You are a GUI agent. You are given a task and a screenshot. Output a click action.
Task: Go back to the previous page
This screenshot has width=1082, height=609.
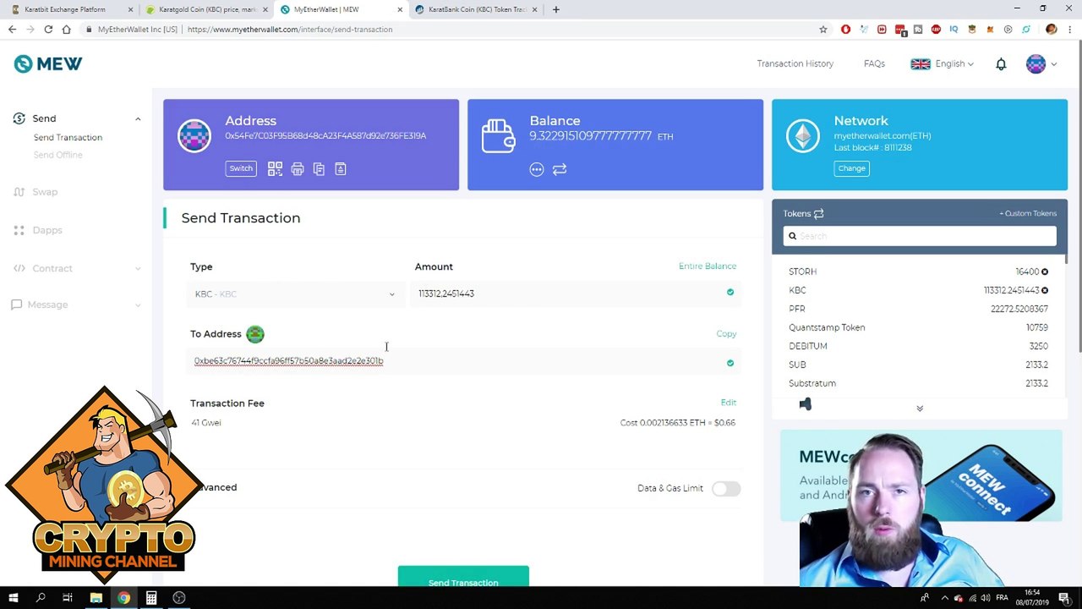tap(12, 30)
